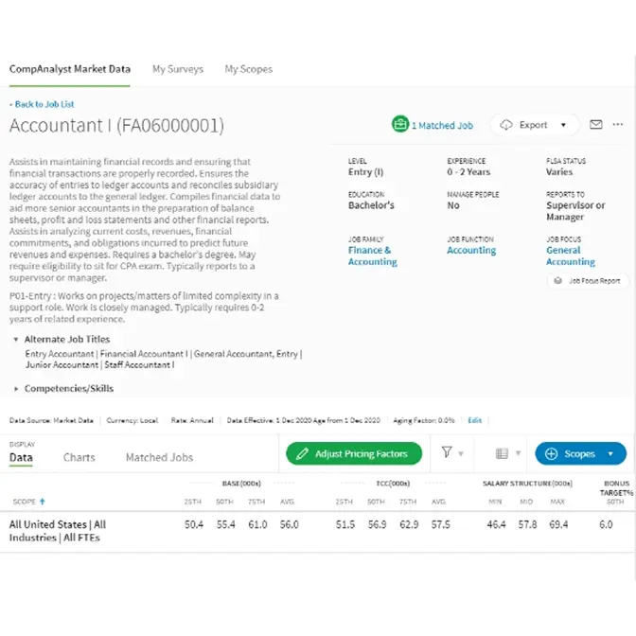The height and width of the screenshot is (636, 636).
Task: Open the General Accounting job focus link
Action: click(x=571, y=256)
